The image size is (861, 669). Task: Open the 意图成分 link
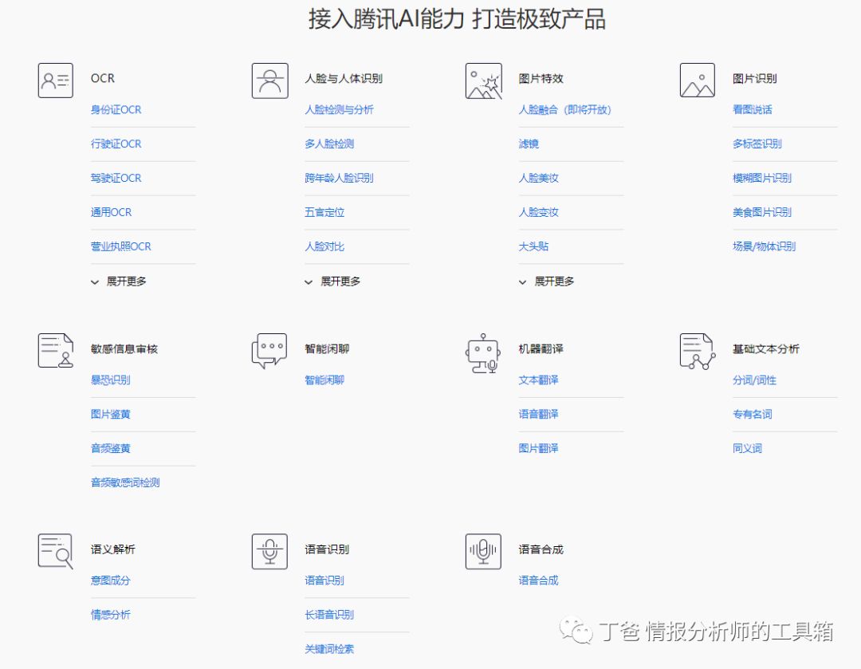coord(110,580)
